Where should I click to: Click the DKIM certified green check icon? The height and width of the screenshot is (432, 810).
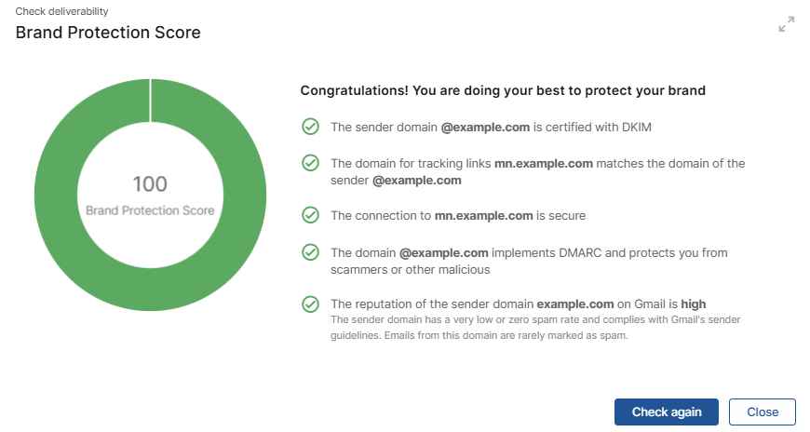coord(310,127)
